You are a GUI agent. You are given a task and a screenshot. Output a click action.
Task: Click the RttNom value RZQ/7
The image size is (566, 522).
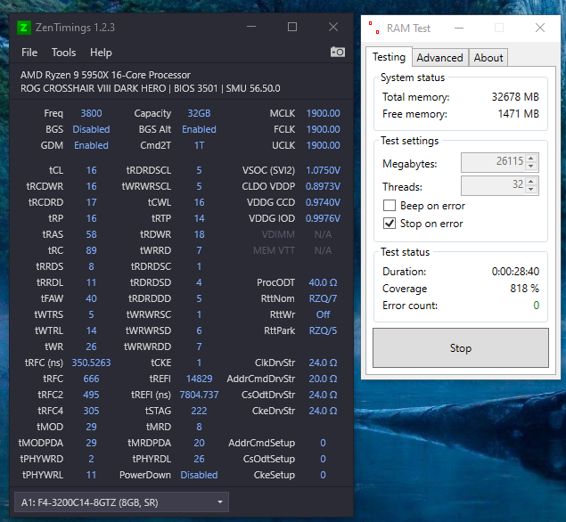[x=323, y=298]
